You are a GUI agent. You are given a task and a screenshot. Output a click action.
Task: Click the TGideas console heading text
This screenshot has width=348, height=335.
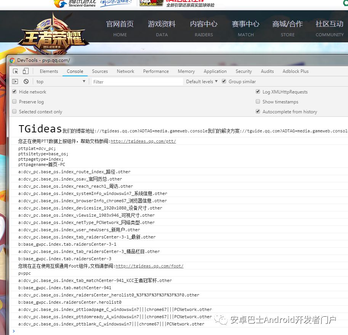click(40, 129)
